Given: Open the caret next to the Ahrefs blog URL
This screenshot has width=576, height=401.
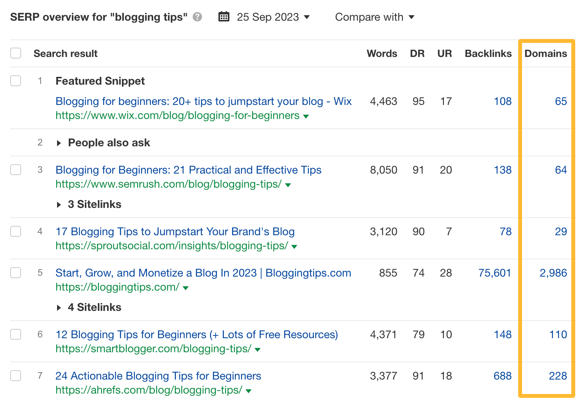Looking at the screenshot, I should click(248, 390).
